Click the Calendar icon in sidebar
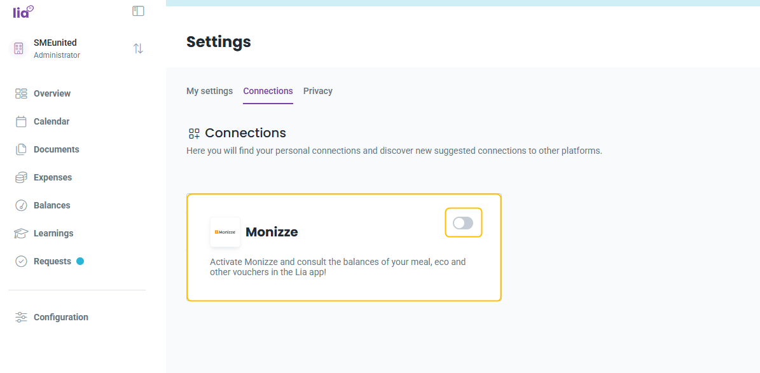The width and height of the screenshot is (760, 373). tap(21, 121)
